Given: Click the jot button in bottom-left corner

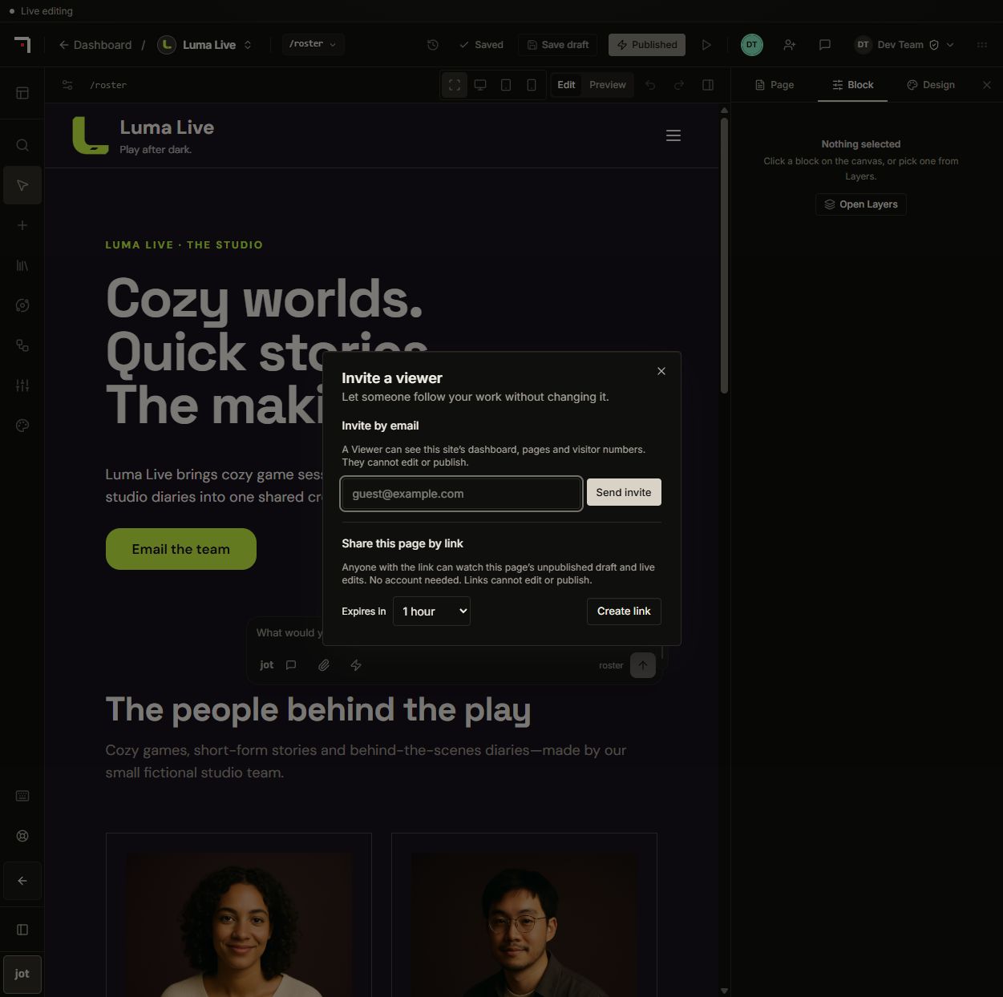Looking at the screenshot, I should pyautogui.click(x=22, y=974).
